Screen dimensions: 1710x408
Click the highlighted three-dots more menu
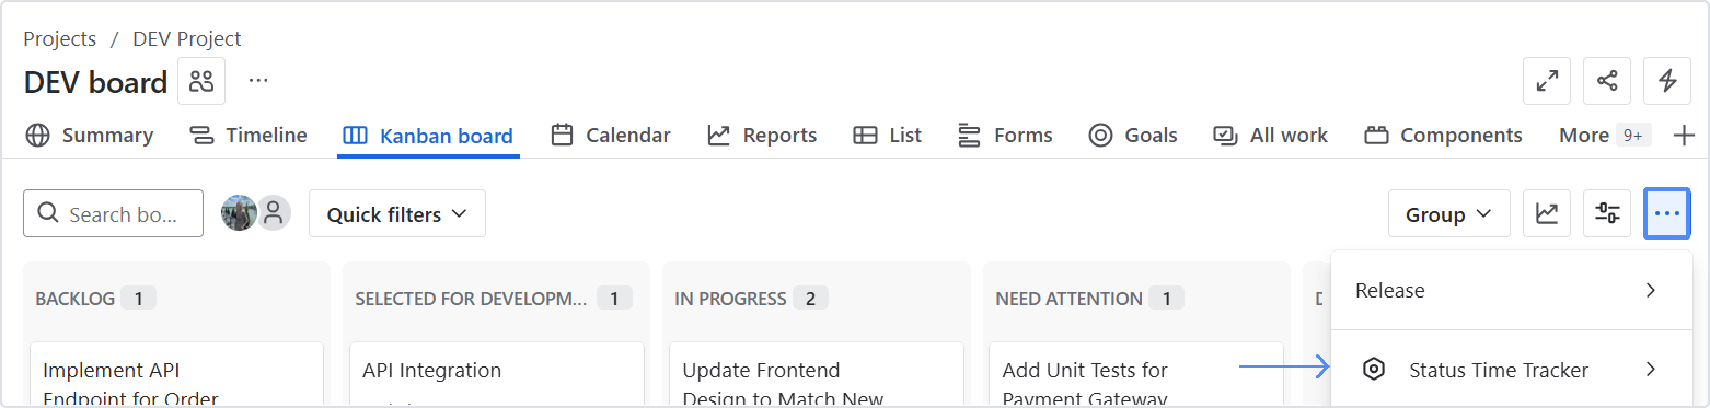[x=1666, y=214]
